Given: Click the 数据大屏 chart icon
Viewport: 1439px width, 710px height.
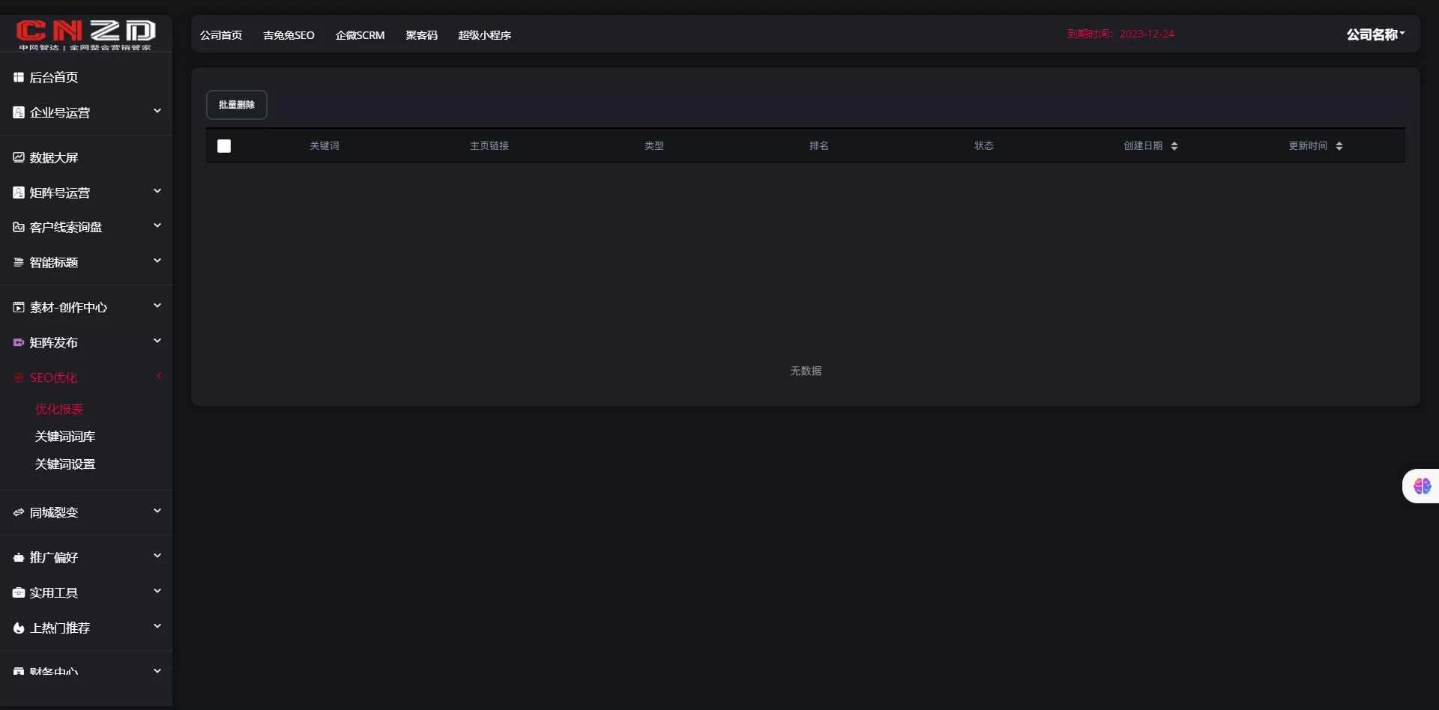Looking at the screenshot, I should pos(19,157).
